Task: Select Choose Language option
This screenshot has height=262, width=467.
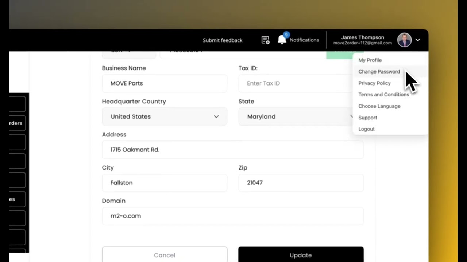Action: (379, 106)
